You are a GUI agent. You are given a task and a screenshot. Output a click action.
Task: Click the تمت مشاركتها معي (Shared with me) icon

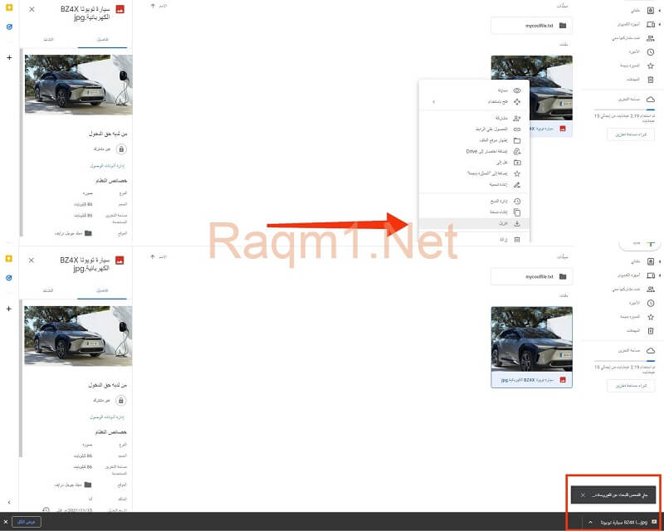(651, 37)
